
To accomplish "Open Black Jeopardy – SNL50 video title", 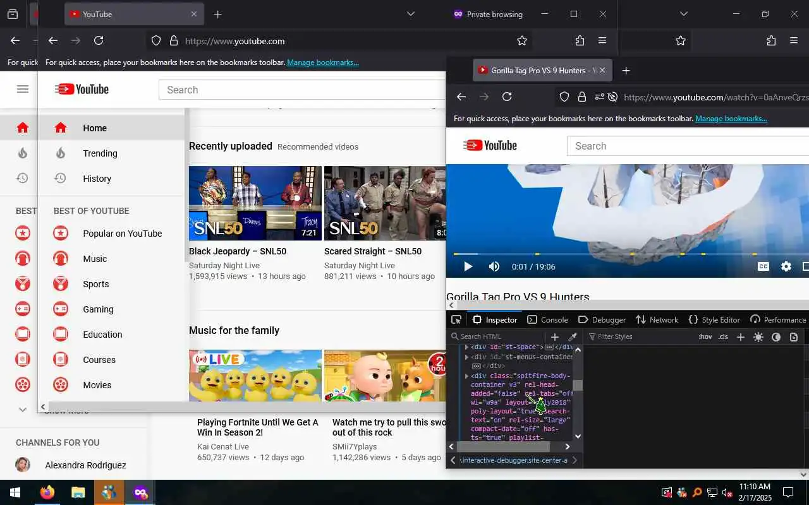I will [238, 251].
